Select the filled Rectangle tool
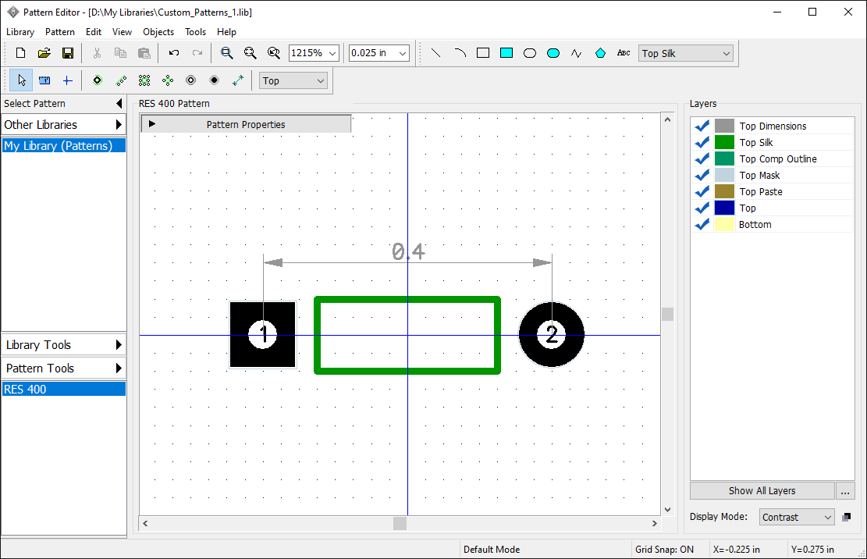Screen dimensions: 867x559 [506, 53]
